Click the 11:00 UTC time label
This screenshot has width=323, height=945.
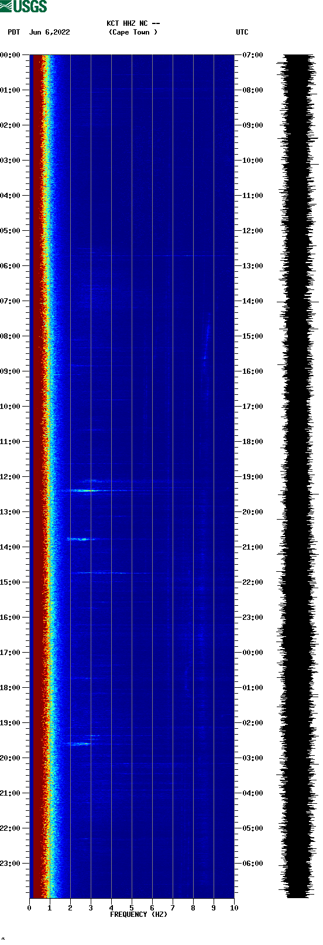click(x=253, y=196)
